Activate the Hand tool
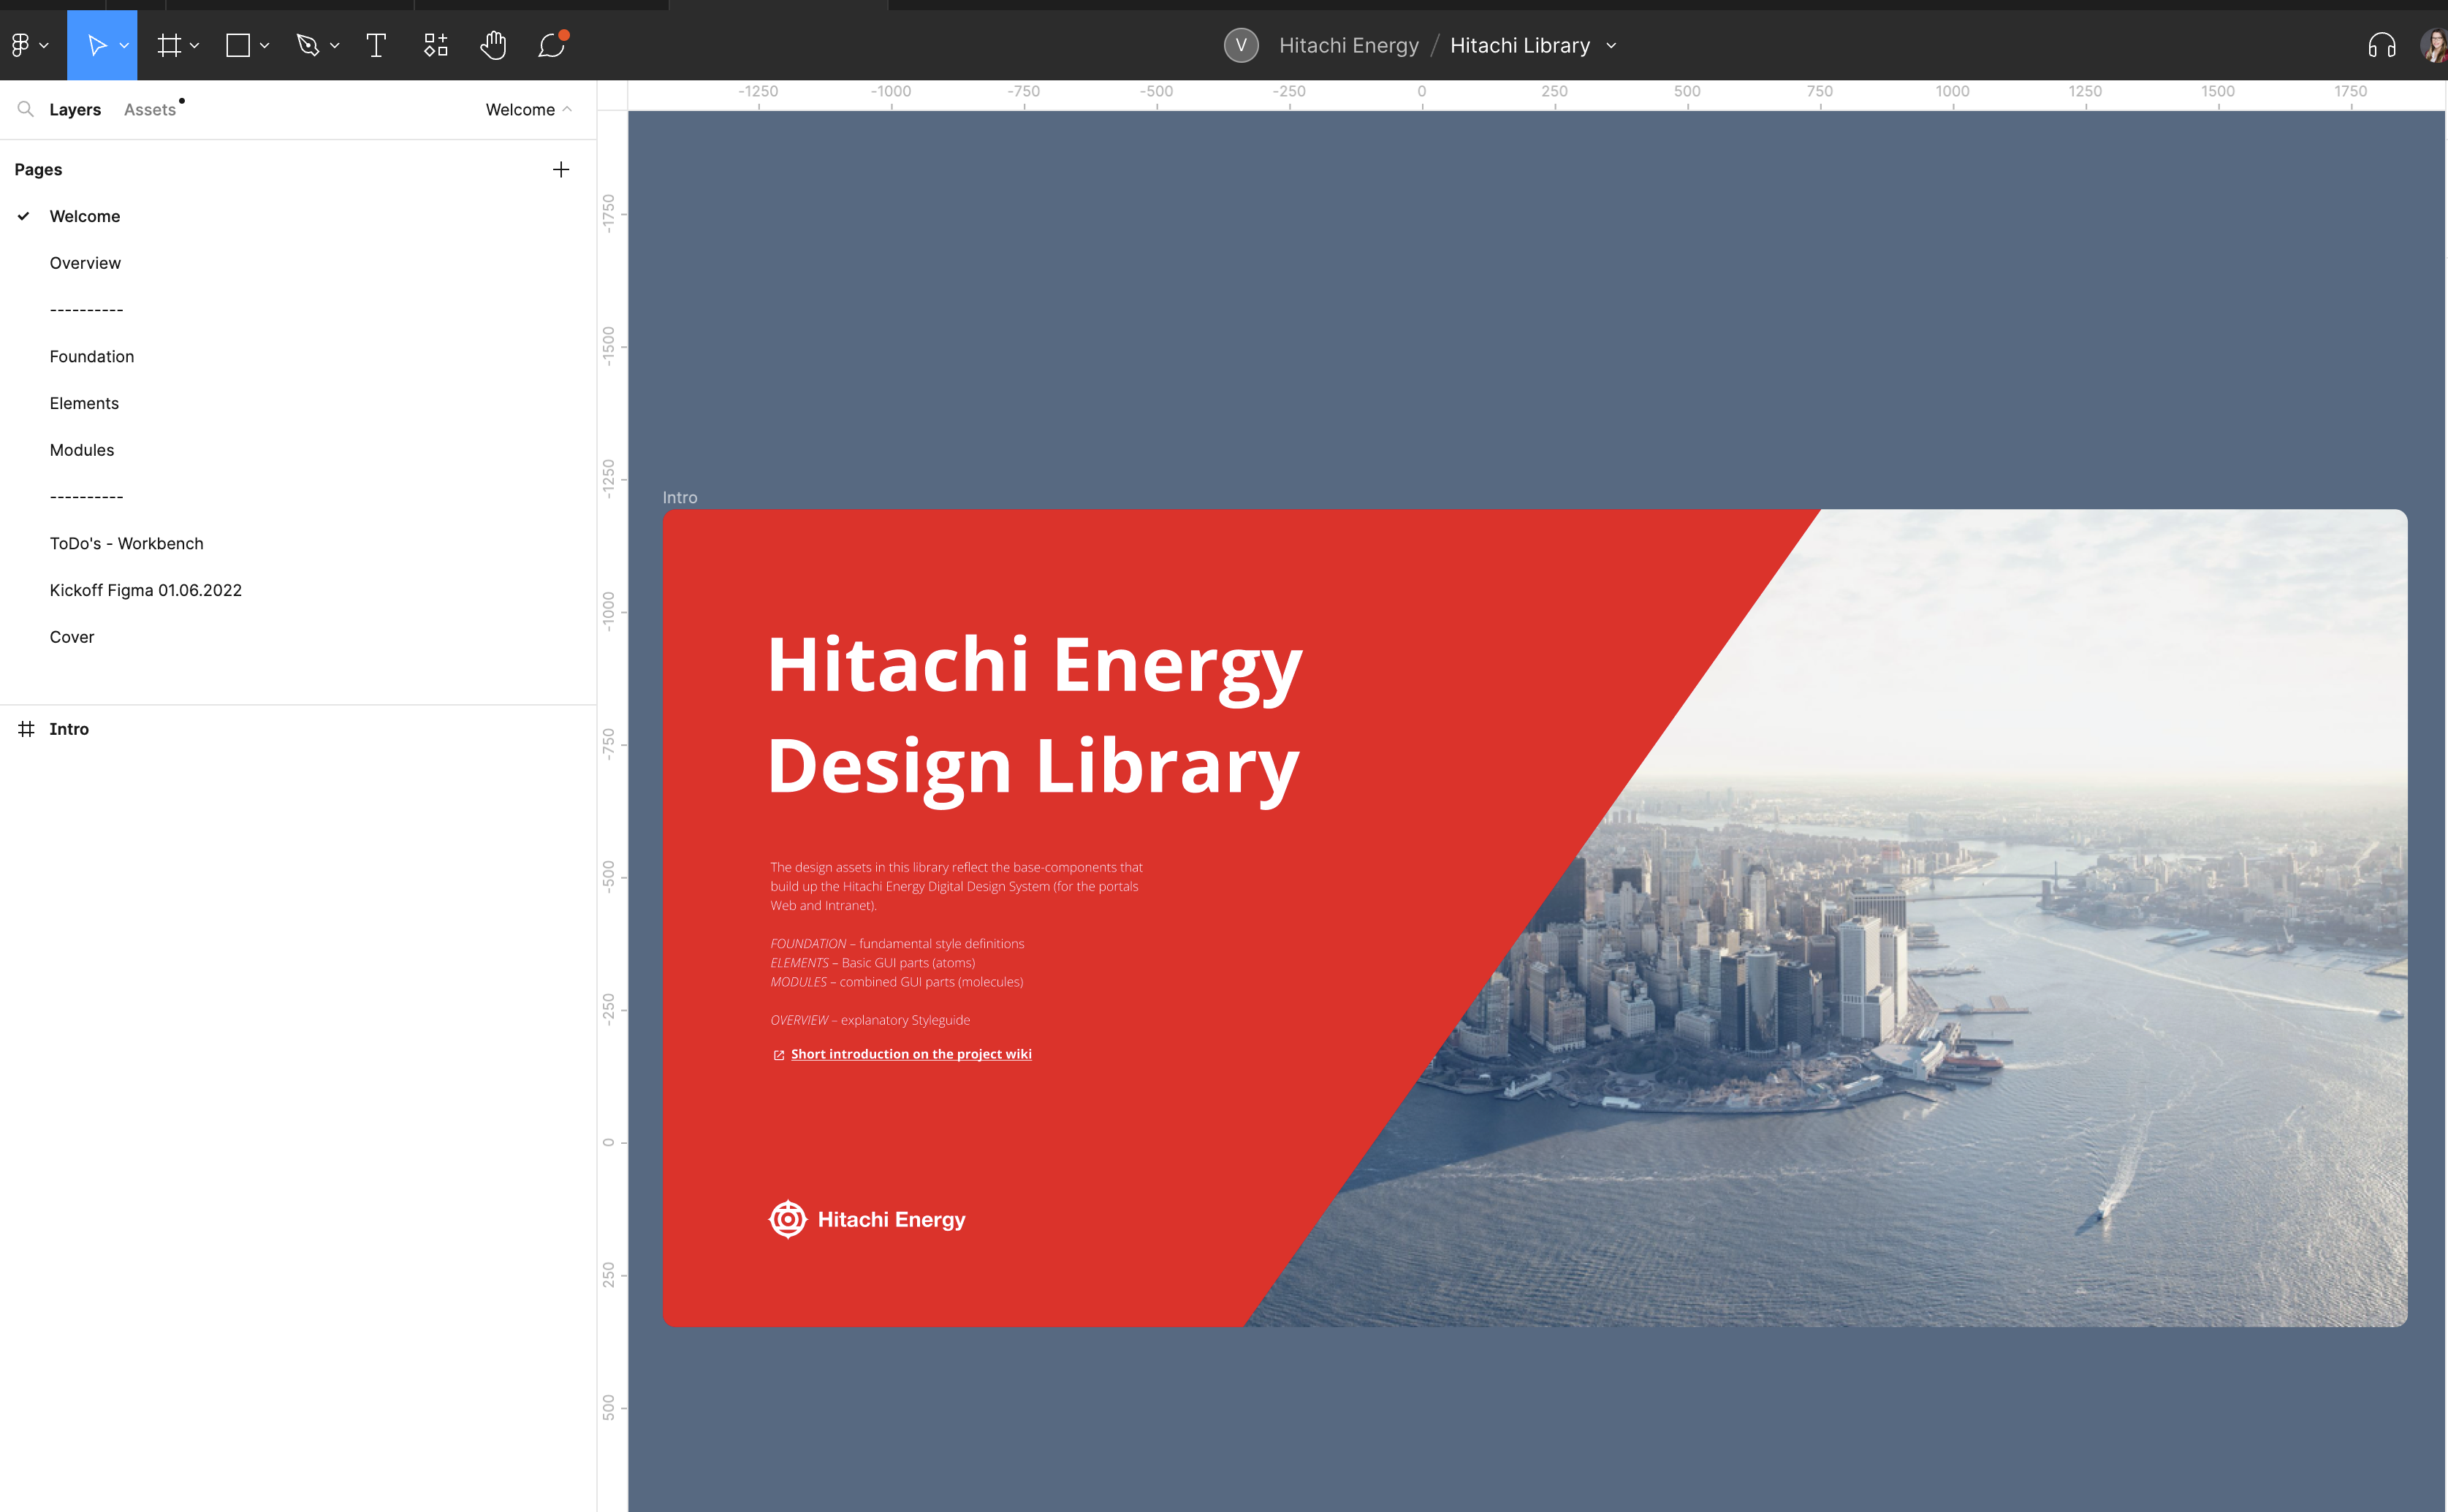 [493, 45]
